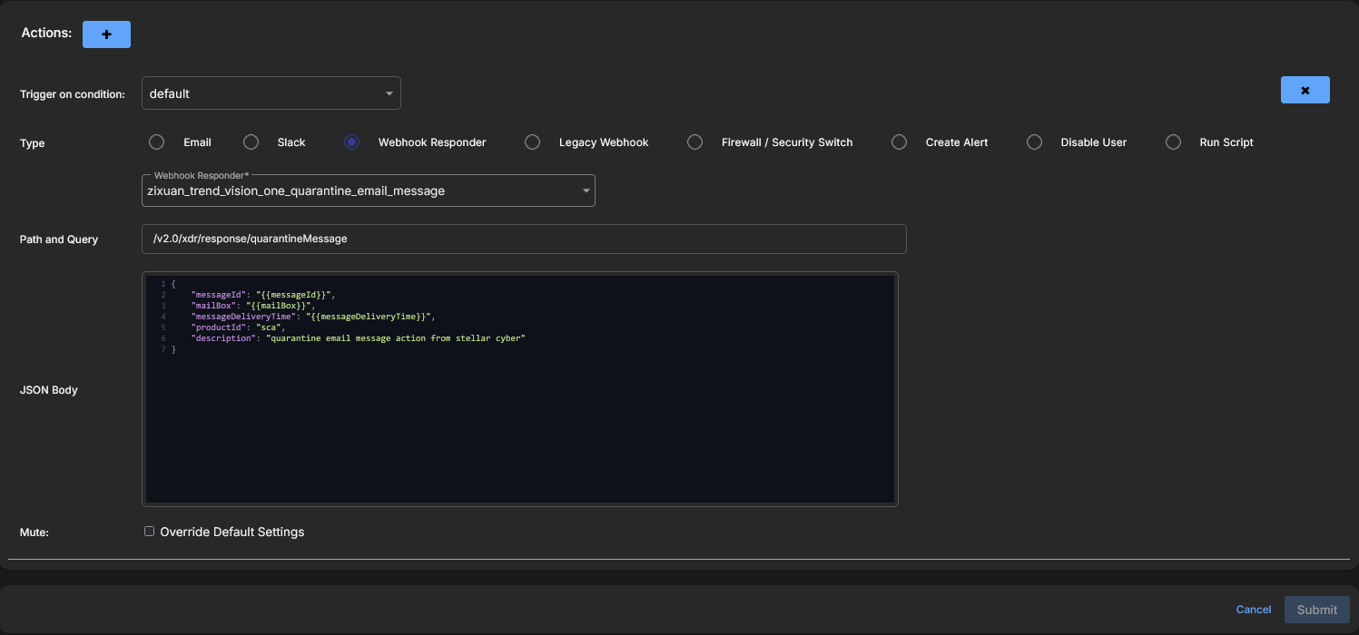Pick the Legacy Webhook radio button
The image size is (1359, 635).
click(x=533, y=142)
